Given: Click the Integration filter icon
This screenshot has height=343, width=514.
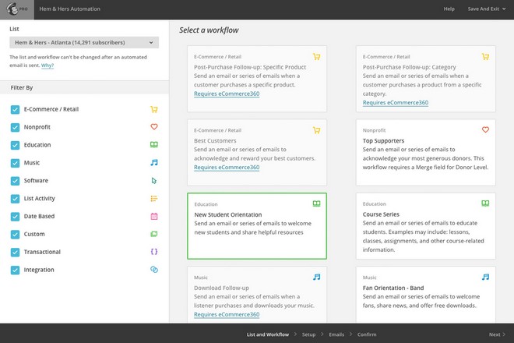Looking at the screenshot, I should click(154, 270).
